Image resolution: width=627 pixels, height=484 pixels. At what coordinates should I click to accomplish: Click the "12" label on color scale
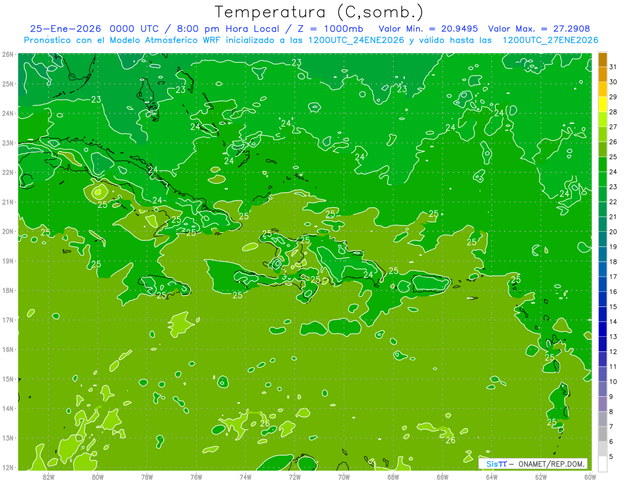click(x=613, y=352)
